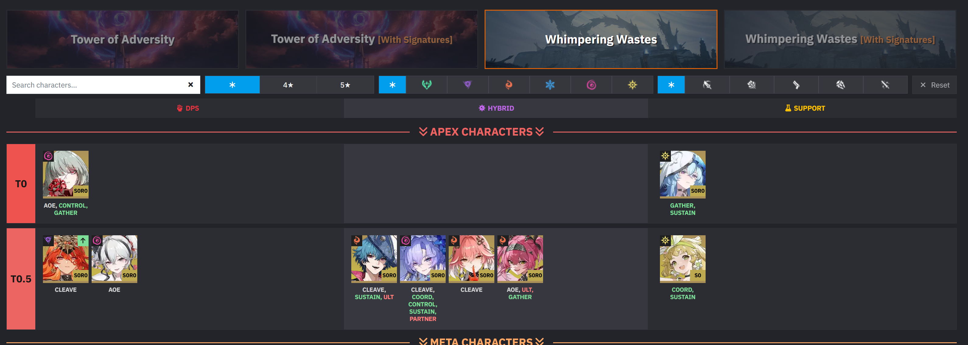The width and height of the screenshot is (968, 345).
Task: Focus the Search characters input field
Action: pos(97,85)
